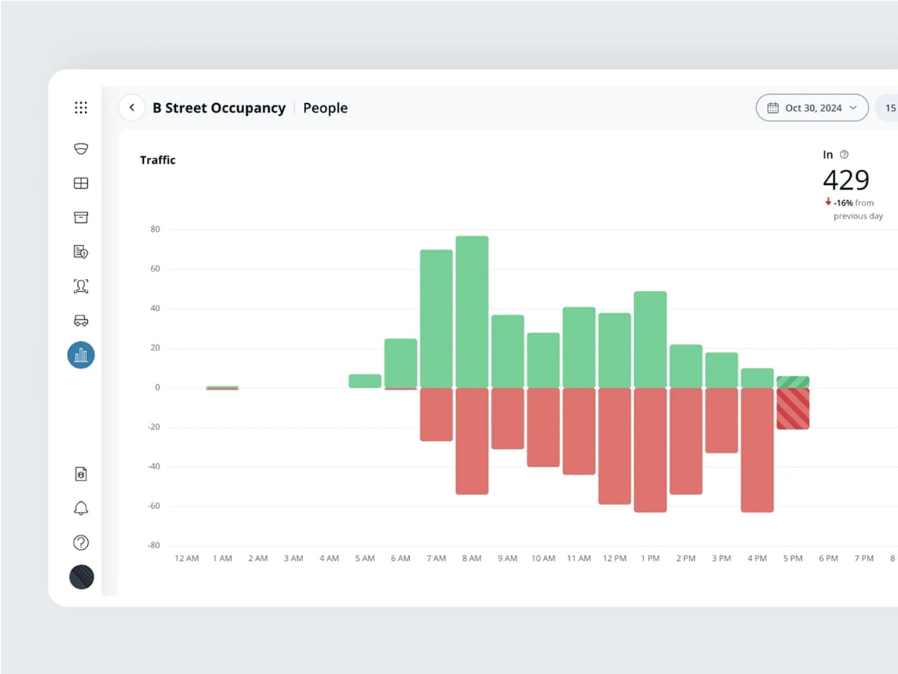Image resolution: width=898 pixels, height=674 pixels.
Task: Select the analytics bar chart icon
Action: tap(81, 354)
